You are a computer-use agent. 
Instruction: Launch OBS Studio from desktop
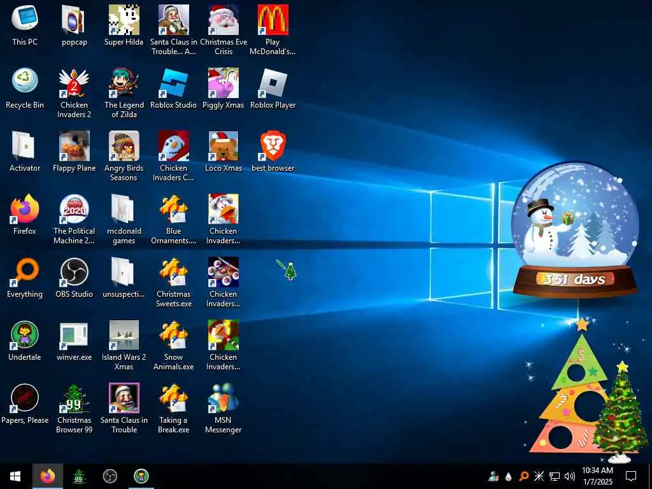click(74, 278)
